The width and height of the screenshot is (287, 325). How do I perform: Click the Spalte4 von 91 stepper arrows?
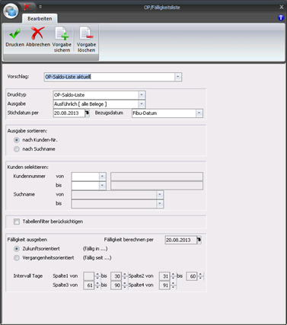[x=173, y=285]
